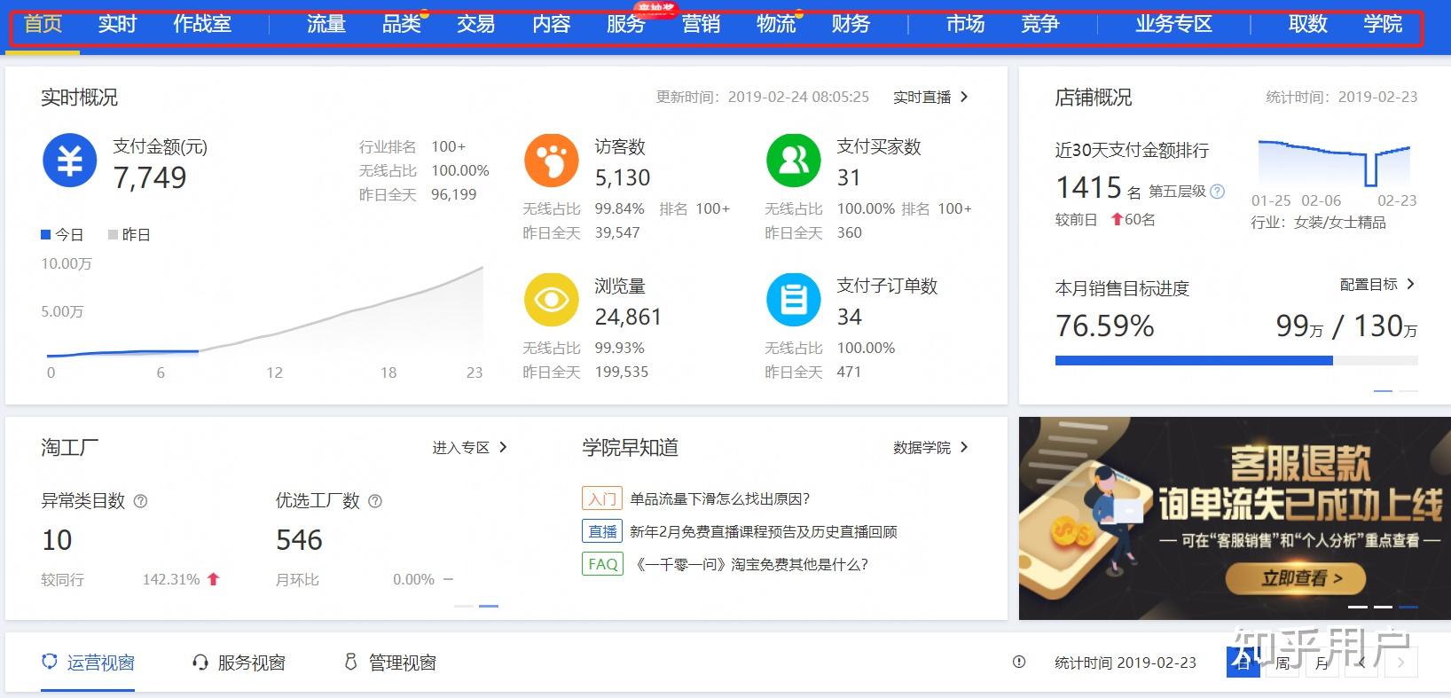Image resolution: width=1451 pixels, height=698 pixels.
Task: Select first page dot under 淘工厂
Action: [x=464, y=606]
